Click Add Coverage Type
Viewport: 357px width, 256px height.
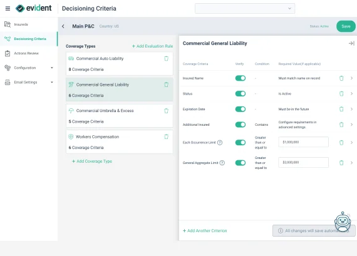(x=92, y=161)
